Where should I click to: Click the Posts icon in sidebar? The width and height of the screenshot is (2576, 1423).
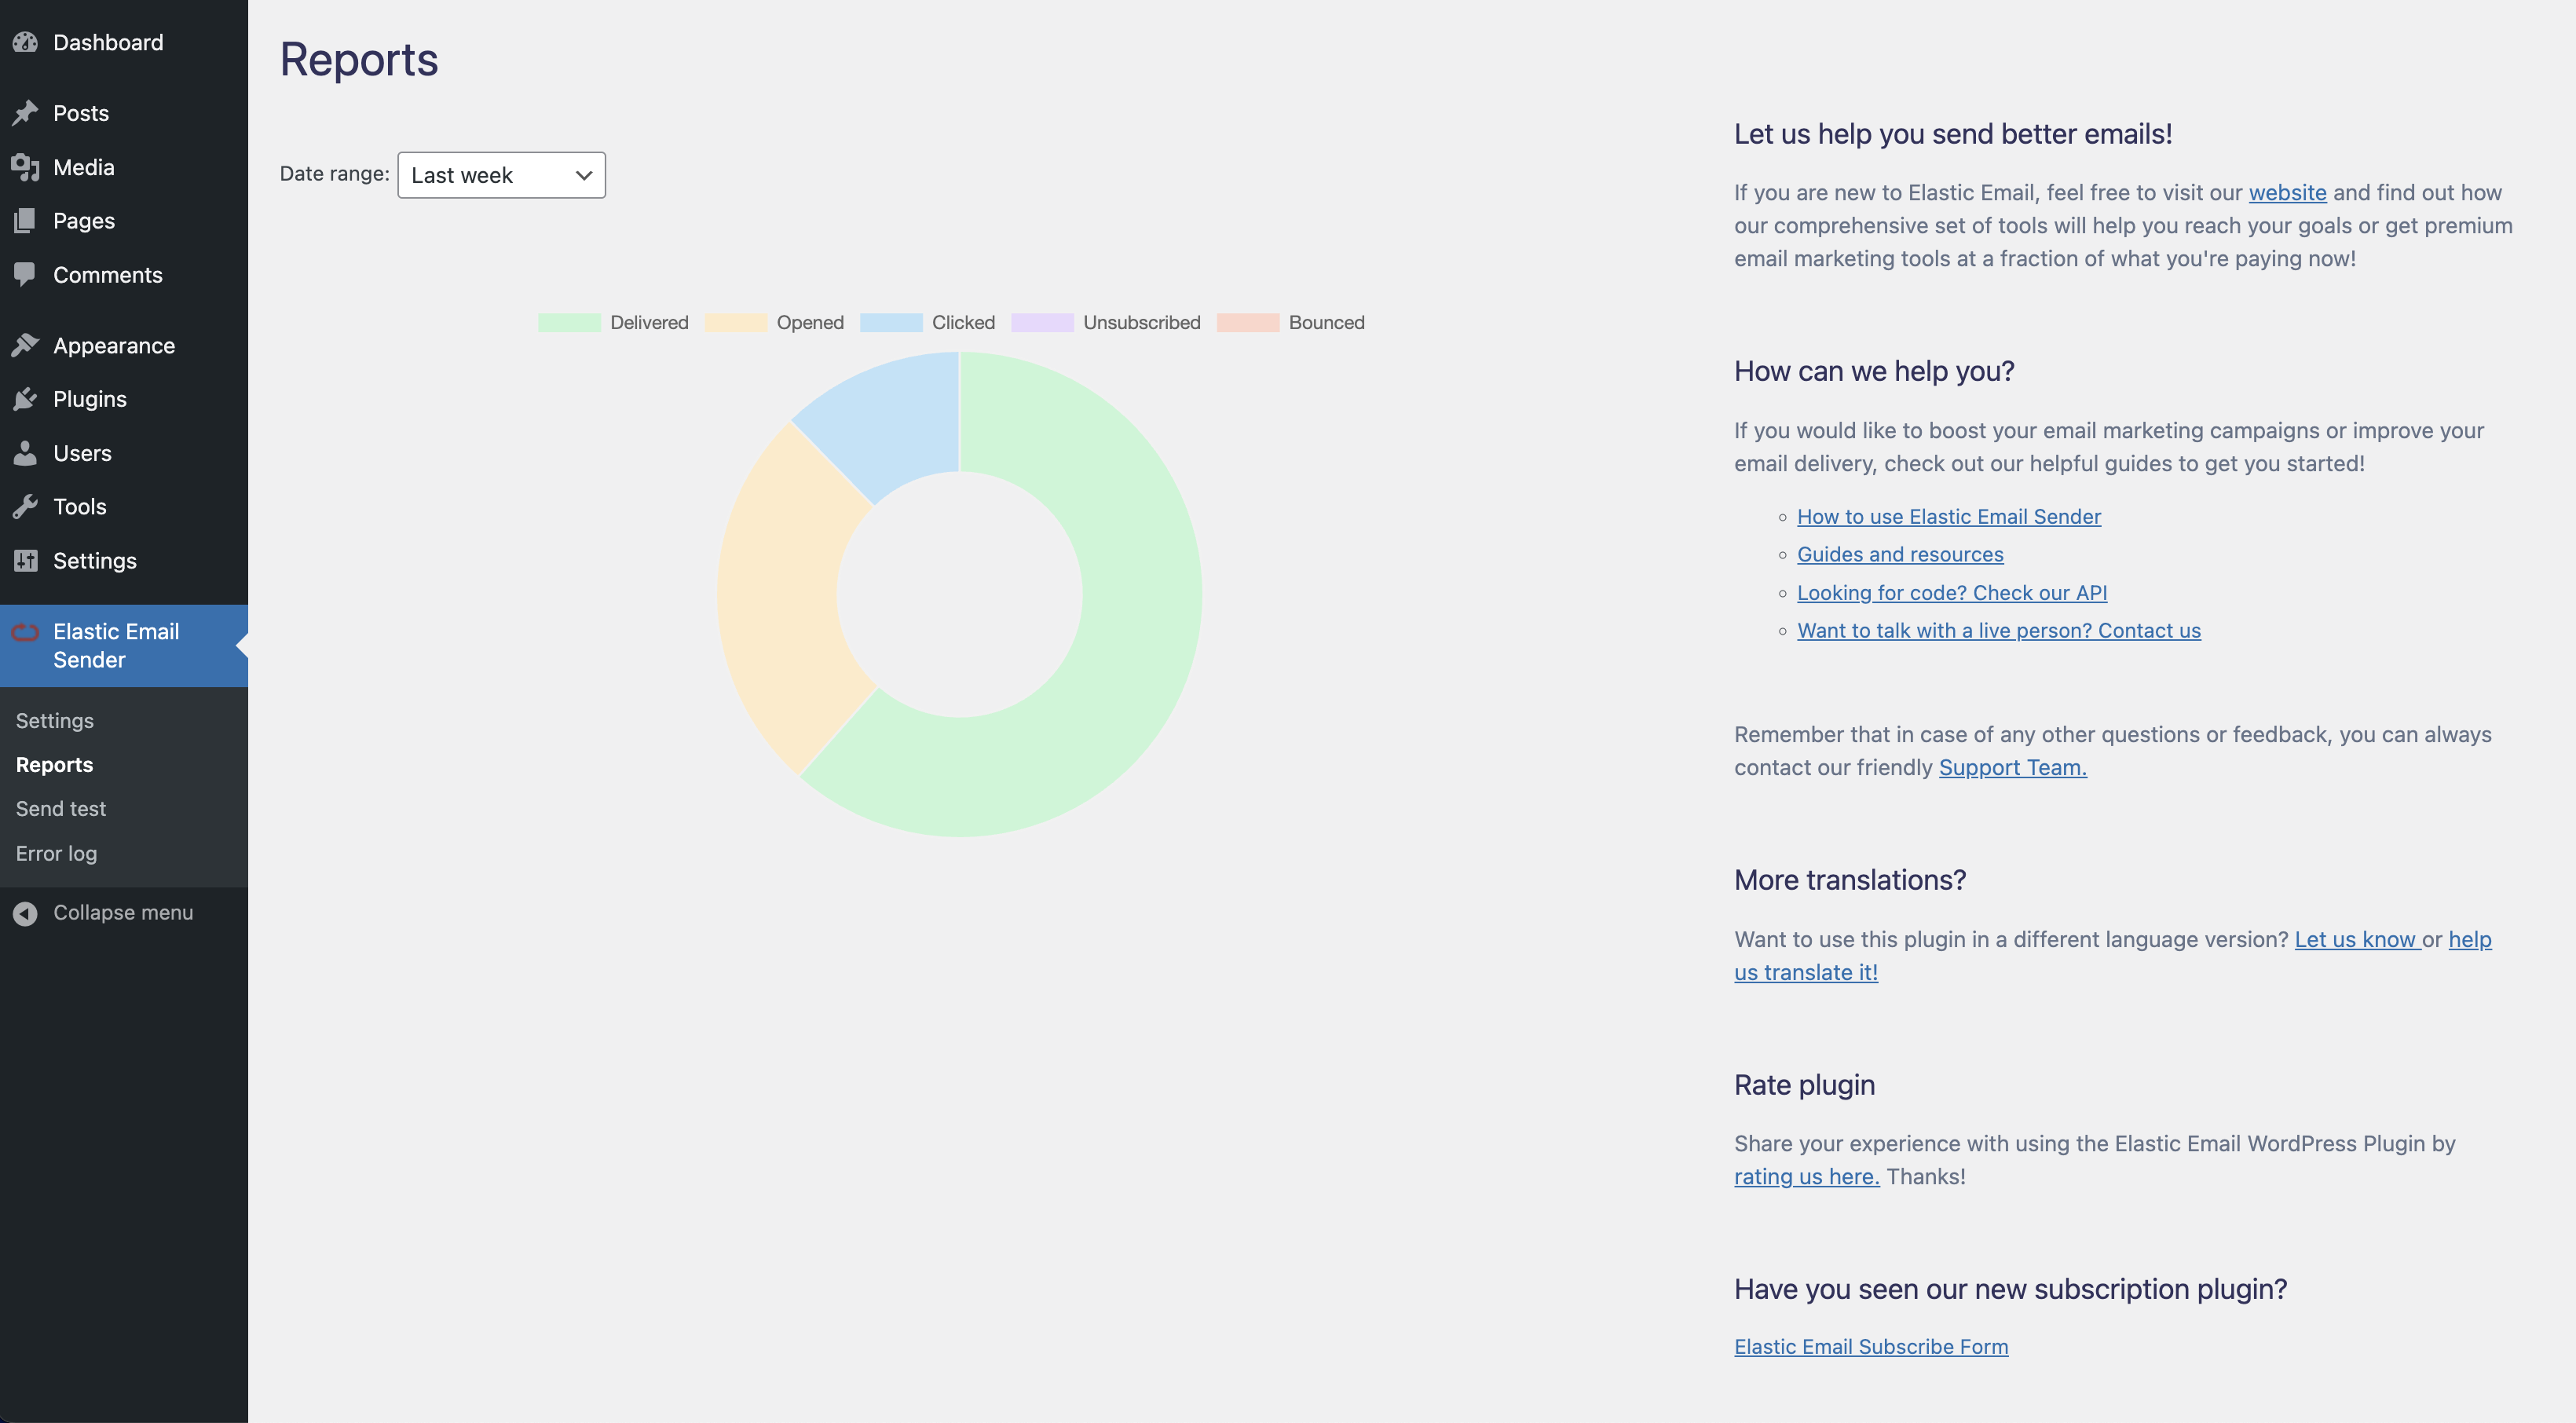[24, 112]
